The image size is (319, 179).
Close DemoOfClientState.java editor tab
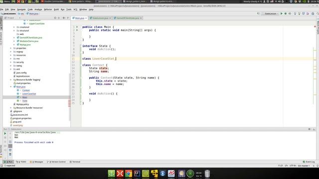point(141,18)
